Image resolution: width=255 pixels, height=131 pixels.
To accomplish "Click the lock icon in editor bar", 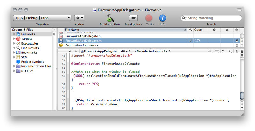I will point(242,51).
